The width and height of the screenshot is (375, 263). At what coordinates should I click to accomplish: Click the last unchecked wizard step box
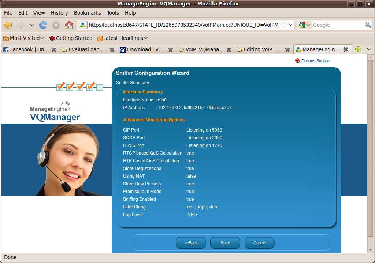[100, 88]
